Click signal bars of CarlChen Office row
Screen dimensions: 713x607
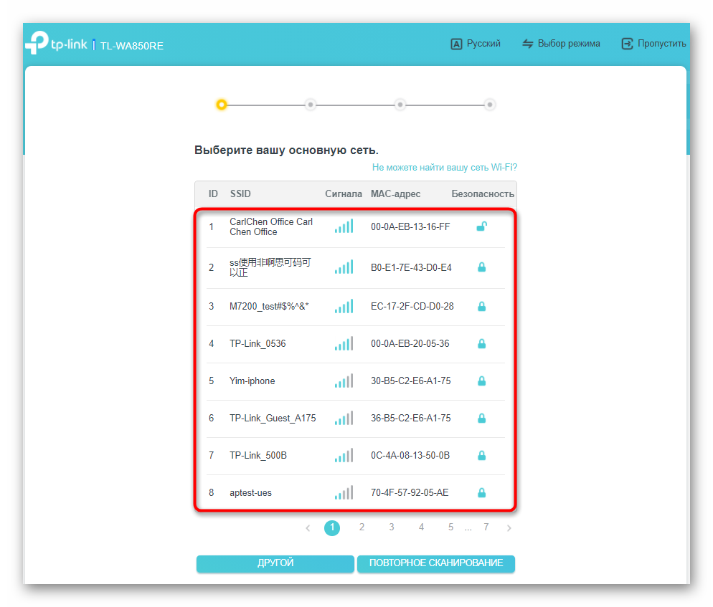click(344, 226)
